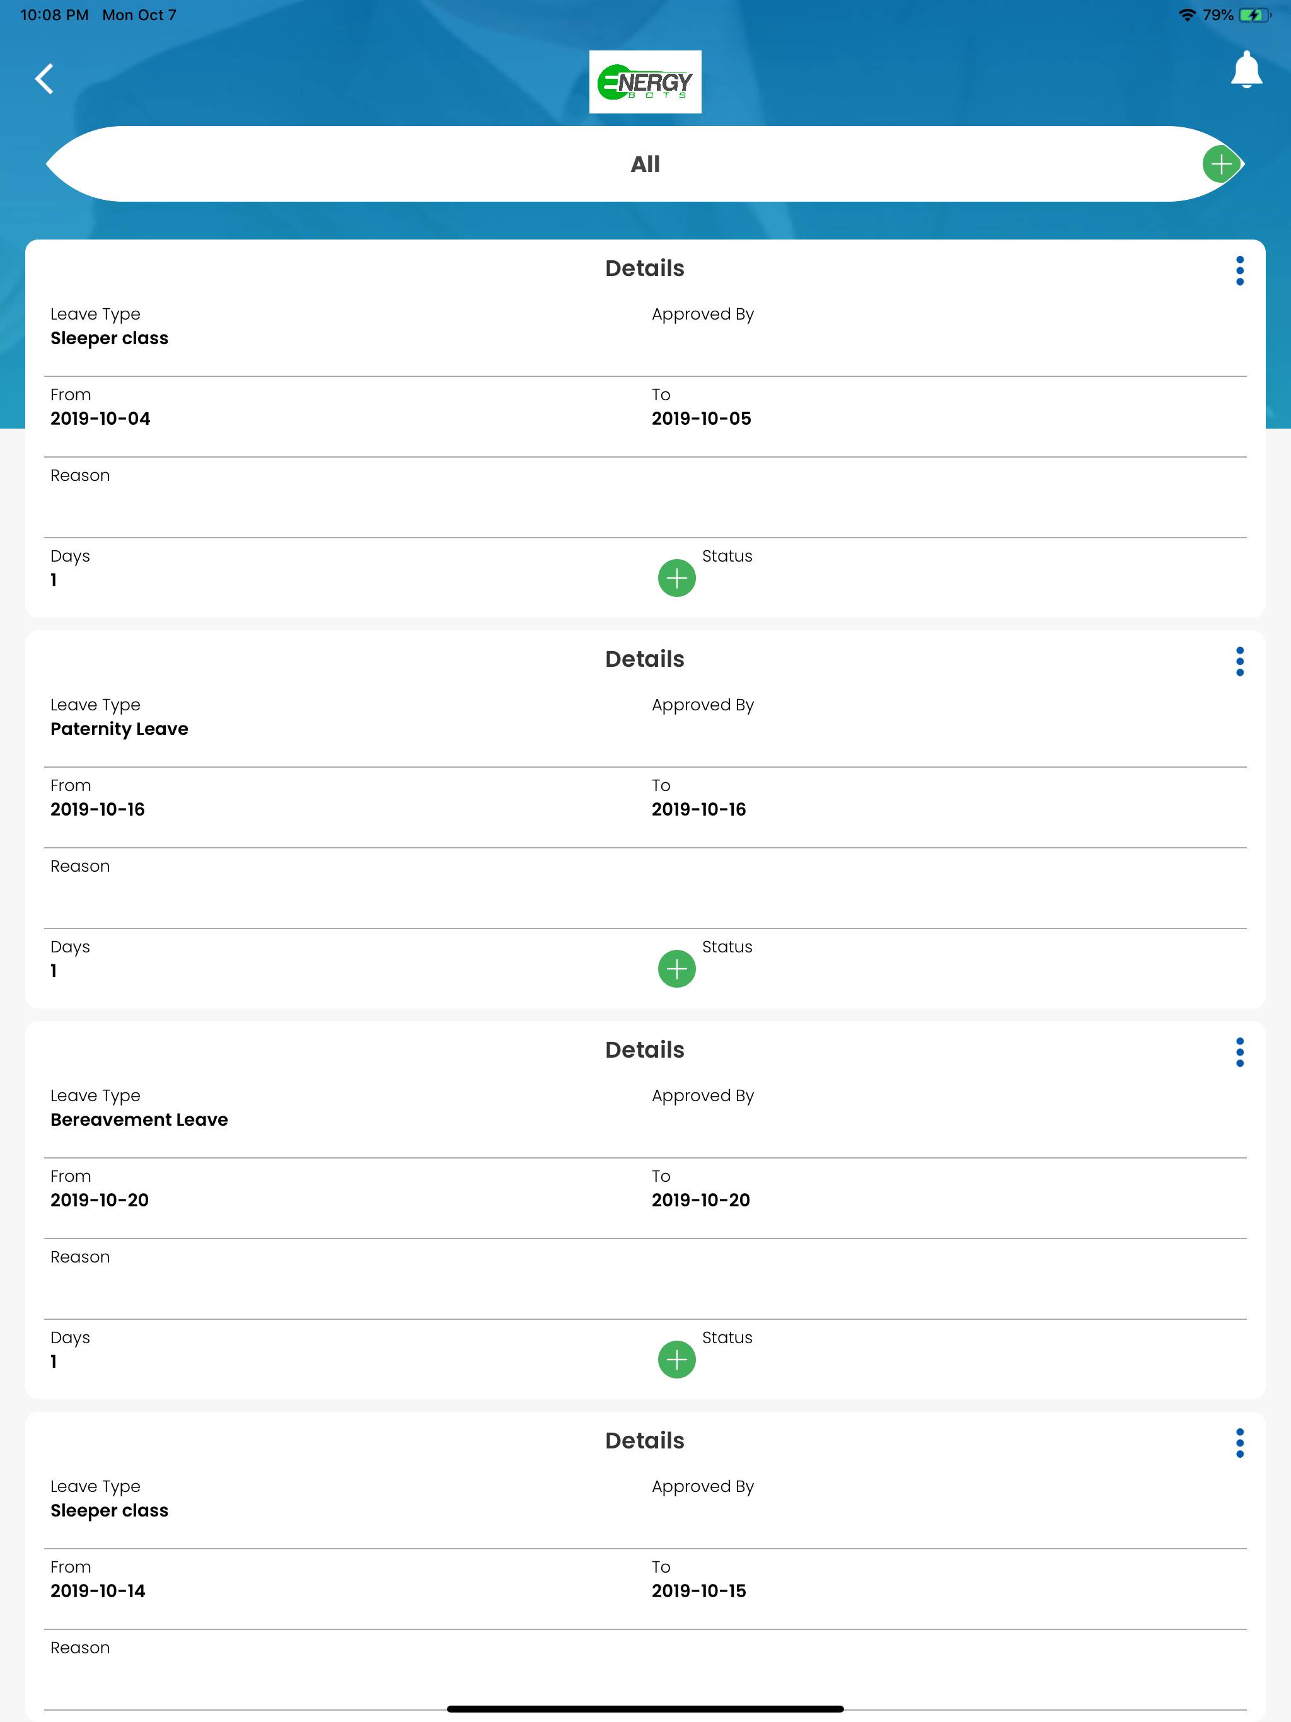
Task: Open three-dot menu on Sleeper class 2019-10-14 card
Action: tap(1239, 1443)
